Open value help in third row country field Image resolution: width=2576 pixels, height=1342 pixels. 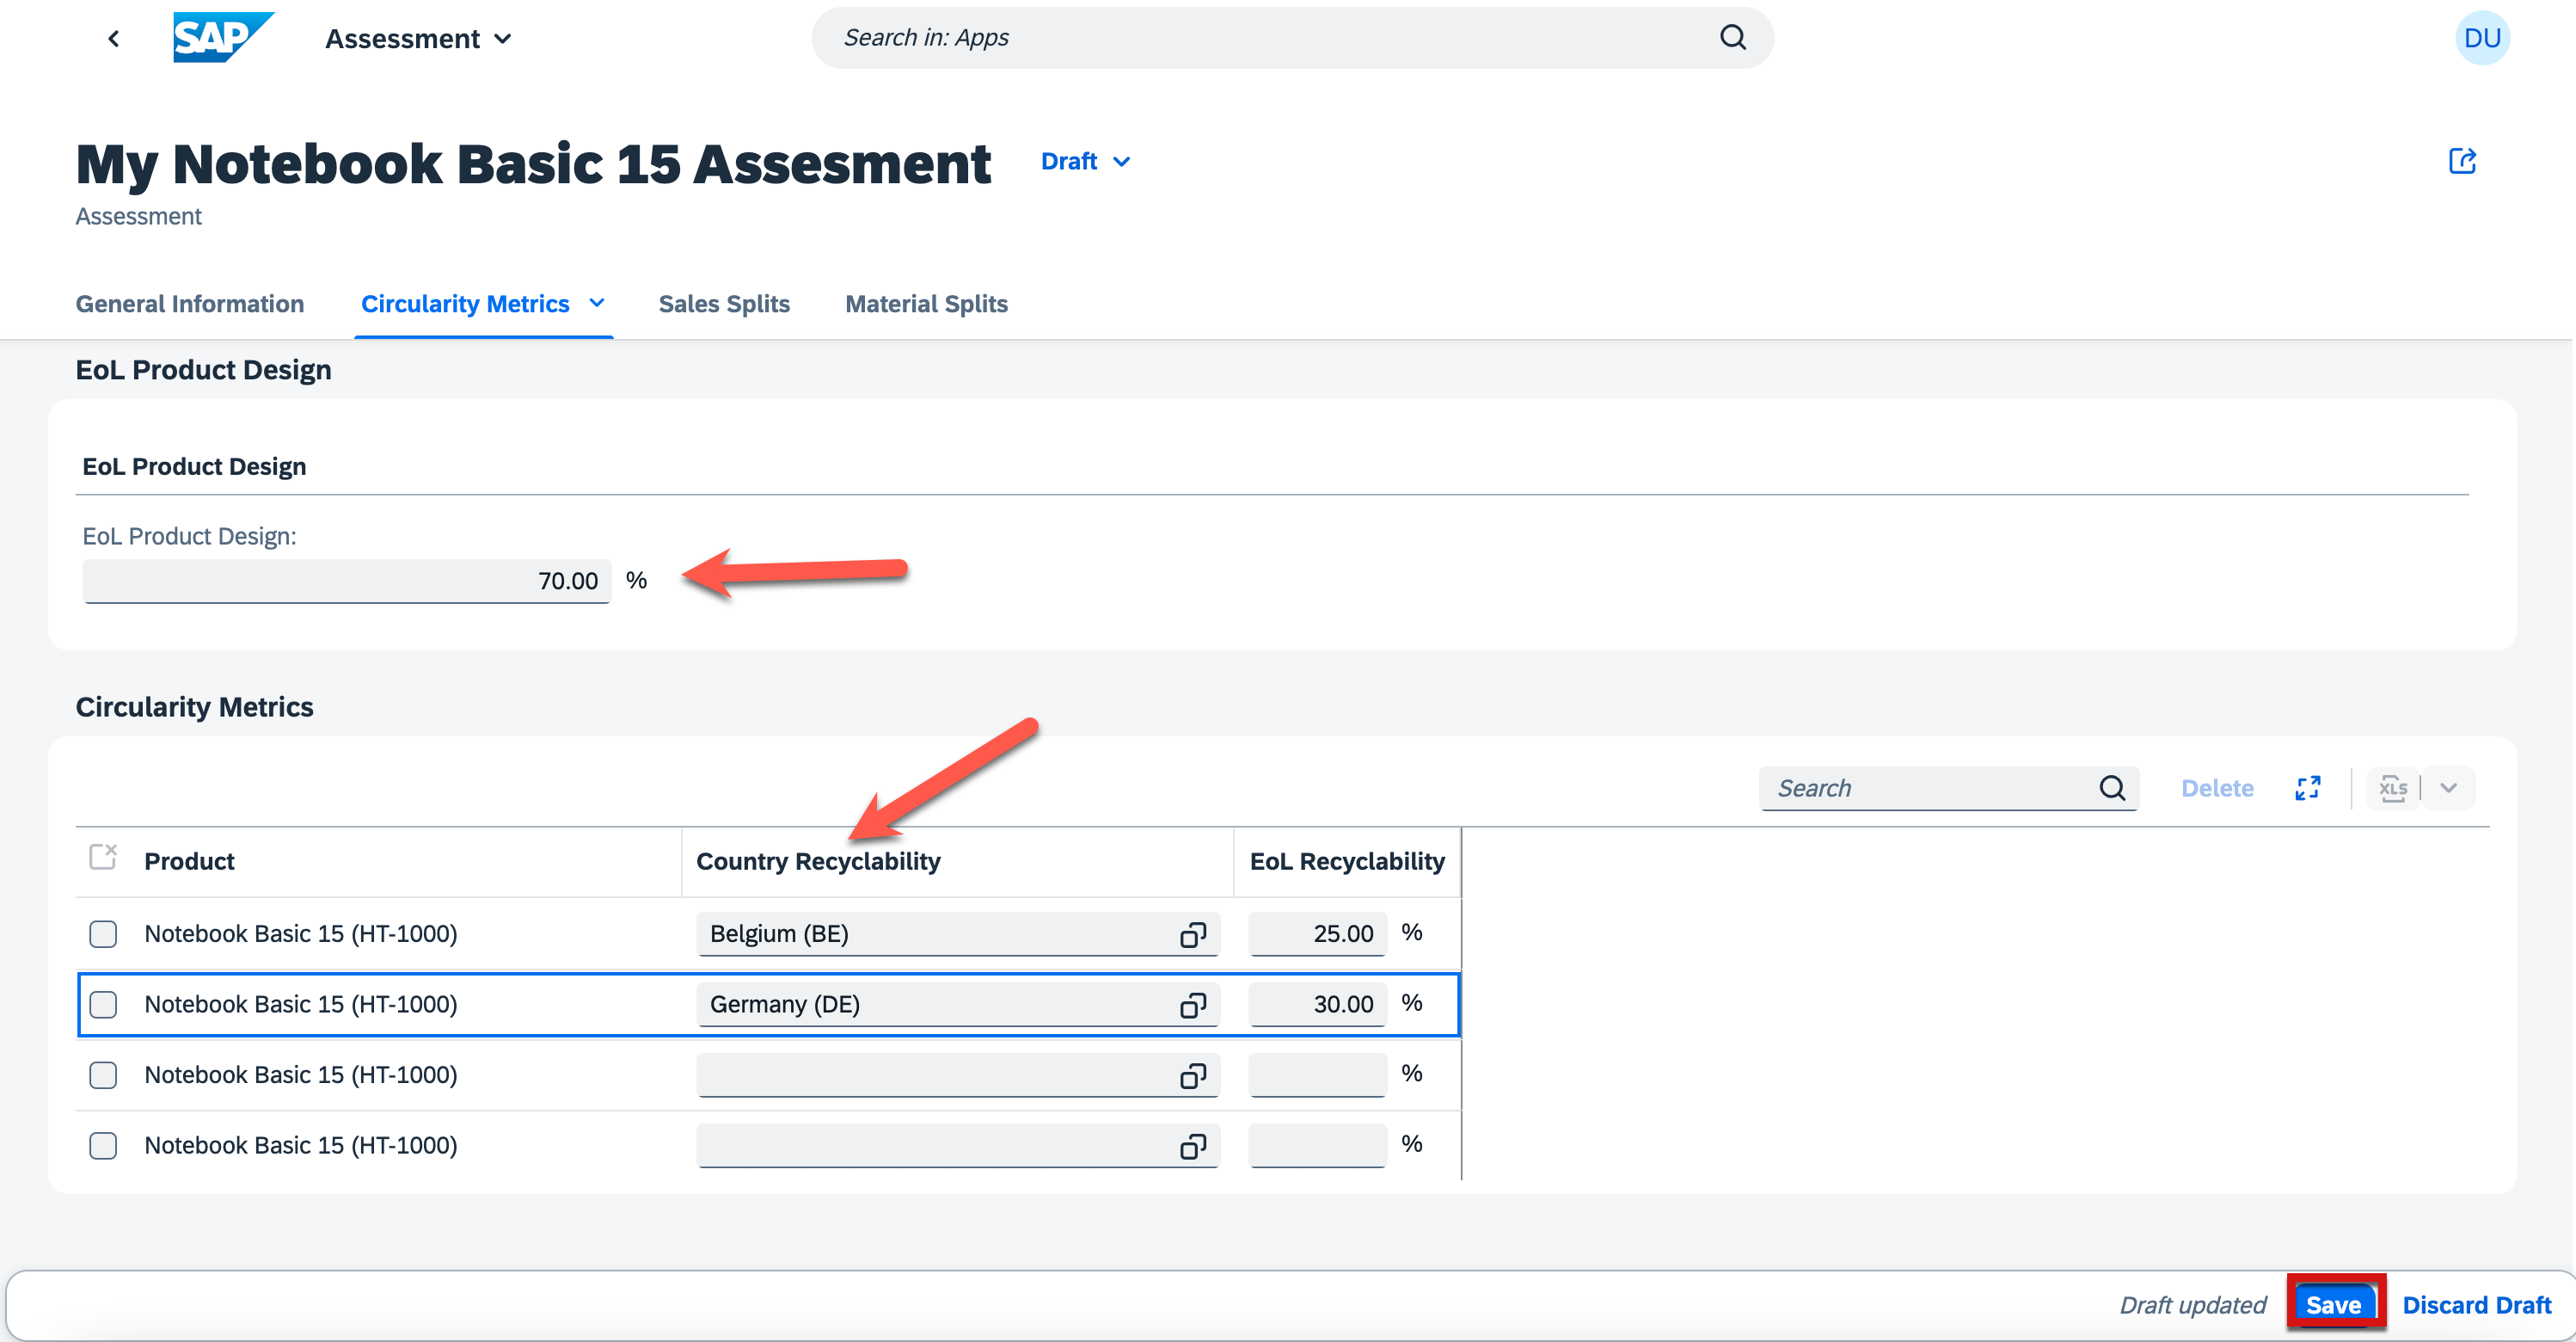point(1192,1074)
